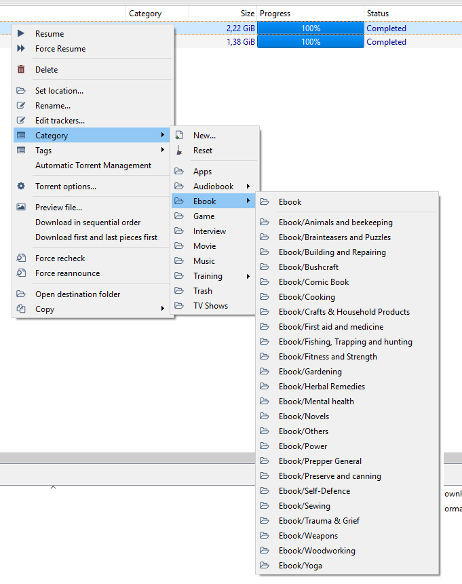Select Ebook/Comic Book subcategory
462x584 pixels.
click(x=347, y=282)
